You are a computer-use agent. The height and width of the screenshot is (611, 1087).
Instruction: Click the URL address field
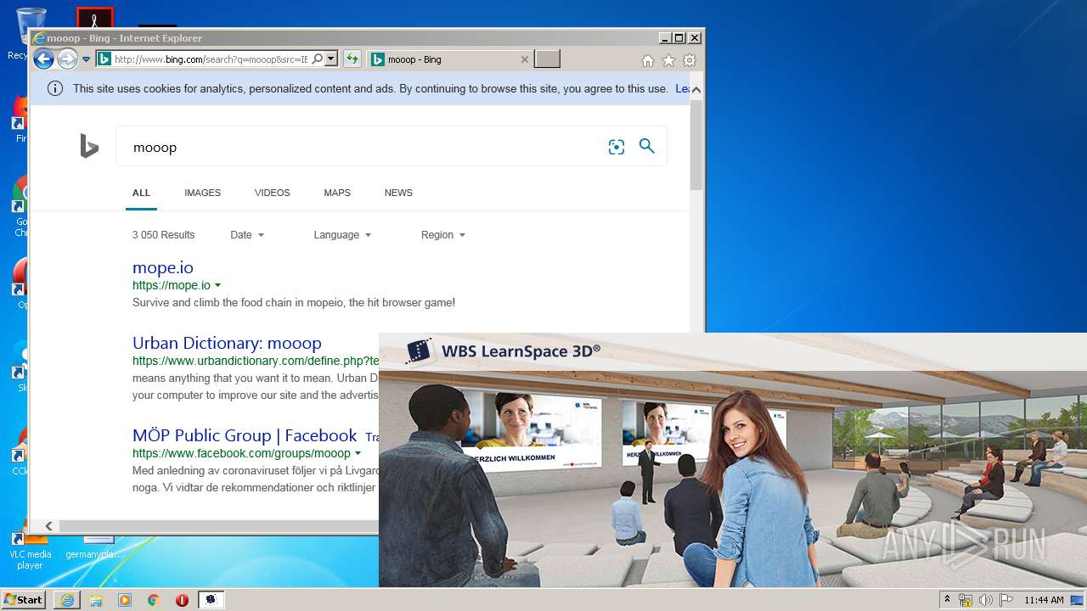[x=211, y=59]
